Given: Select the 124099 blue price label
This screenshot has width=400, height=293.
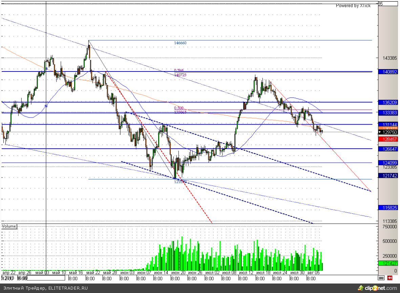Looking at the screenshot, I should click(388, 163).
